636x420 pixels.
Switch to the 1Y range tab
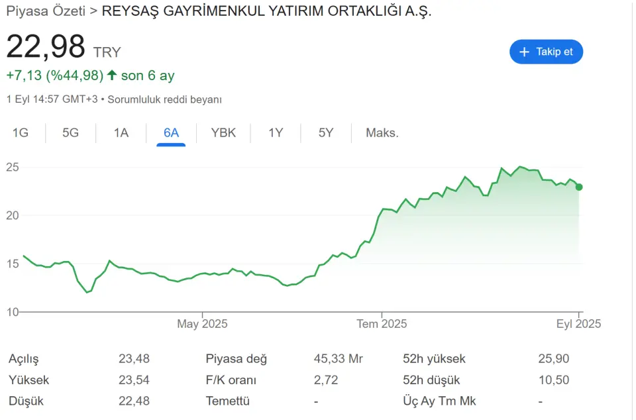point(276,132)
